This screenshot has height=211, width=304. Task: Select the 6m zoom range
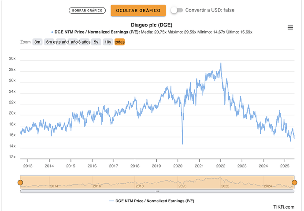coord(49,42)
